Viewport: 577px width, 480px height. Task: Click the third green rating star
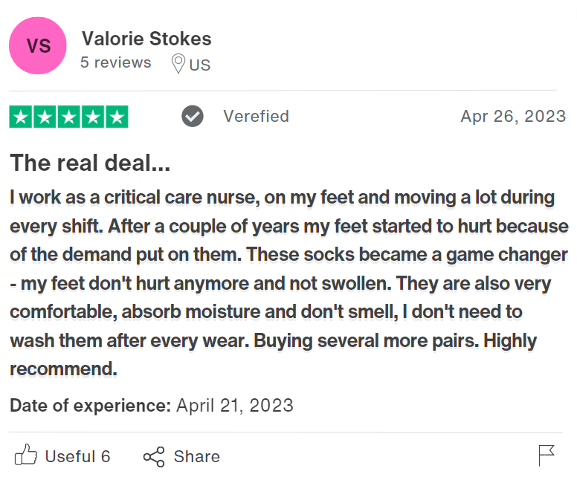pyautogui.click(x=68, y=117)
